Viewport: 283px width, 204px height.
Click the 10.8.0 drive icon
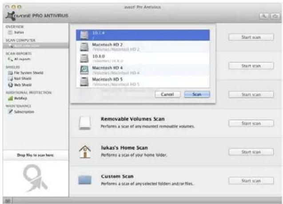click(84, 59)
